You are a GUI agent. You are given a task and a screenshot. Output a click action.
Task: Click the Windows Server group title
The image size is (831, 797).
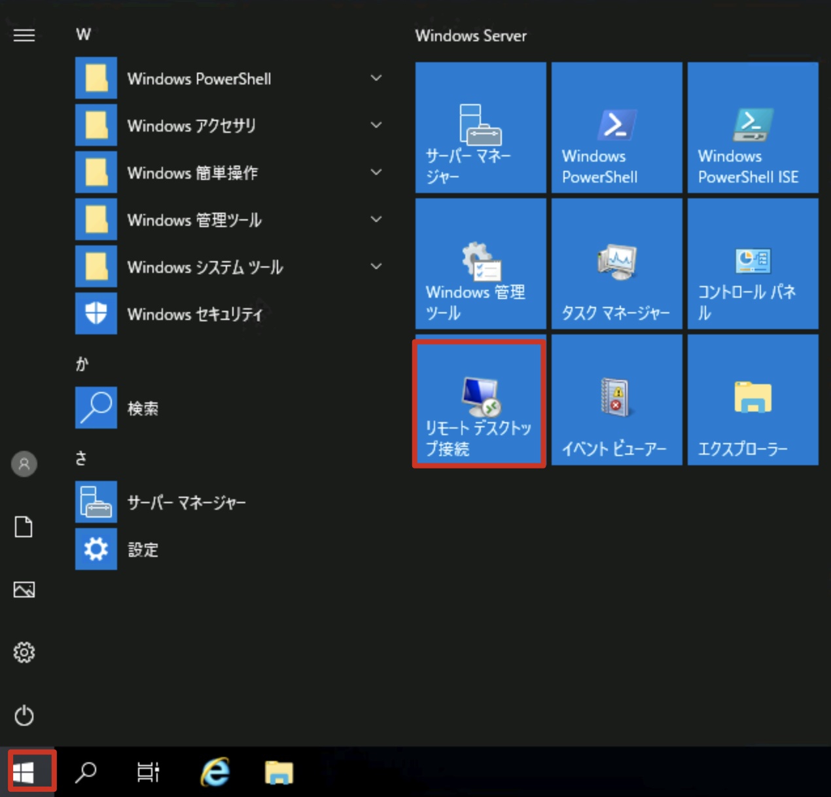click(x=471, y=36)
